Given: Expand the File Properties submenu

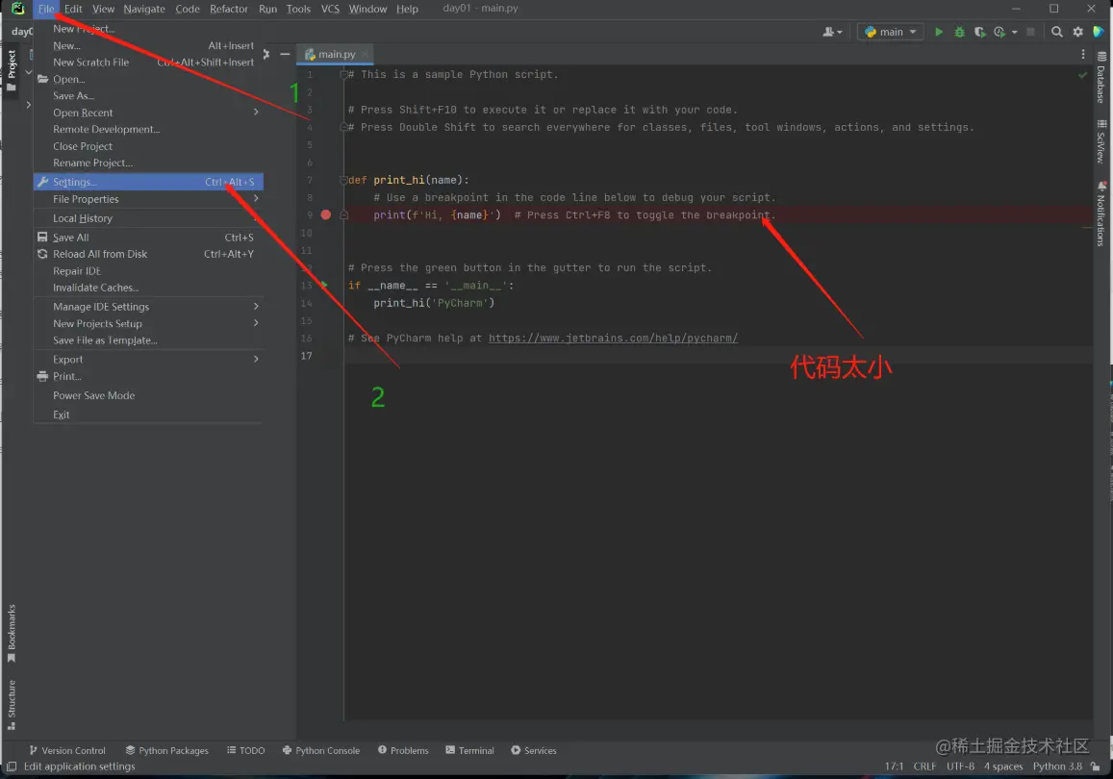Looking at the screenshot, I should [256, 199].
